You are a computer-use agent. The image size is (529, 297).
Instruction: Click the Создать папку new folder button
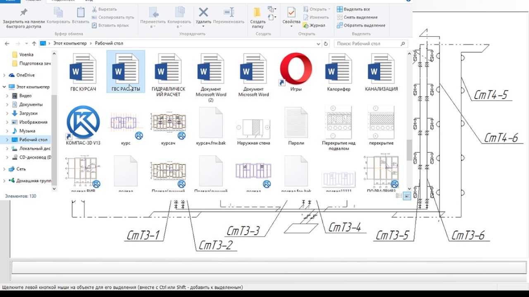click(257, 18)
